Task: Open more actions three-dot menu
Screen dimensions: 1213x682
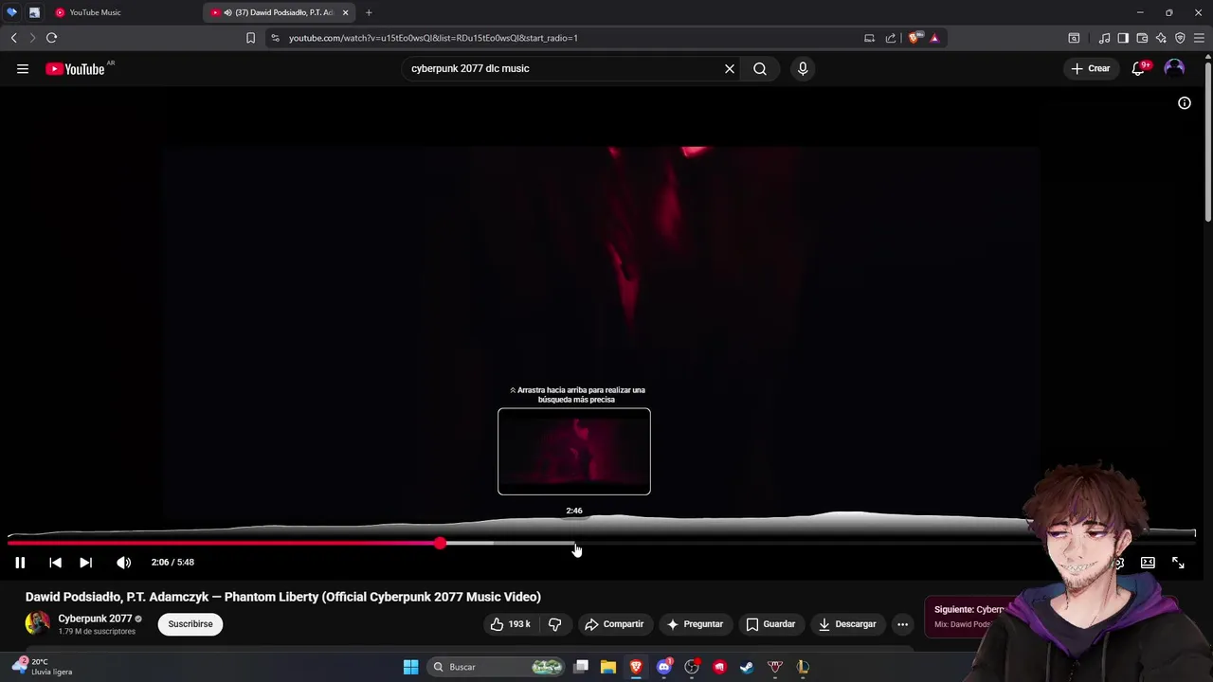Action: pyautogui.click(x=902, y=624)
